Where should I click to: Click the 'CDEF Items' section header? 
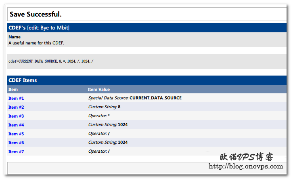point(23,80)
